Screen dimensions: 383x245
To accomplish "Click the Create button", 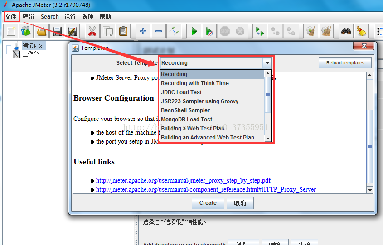I will (208, 203).
